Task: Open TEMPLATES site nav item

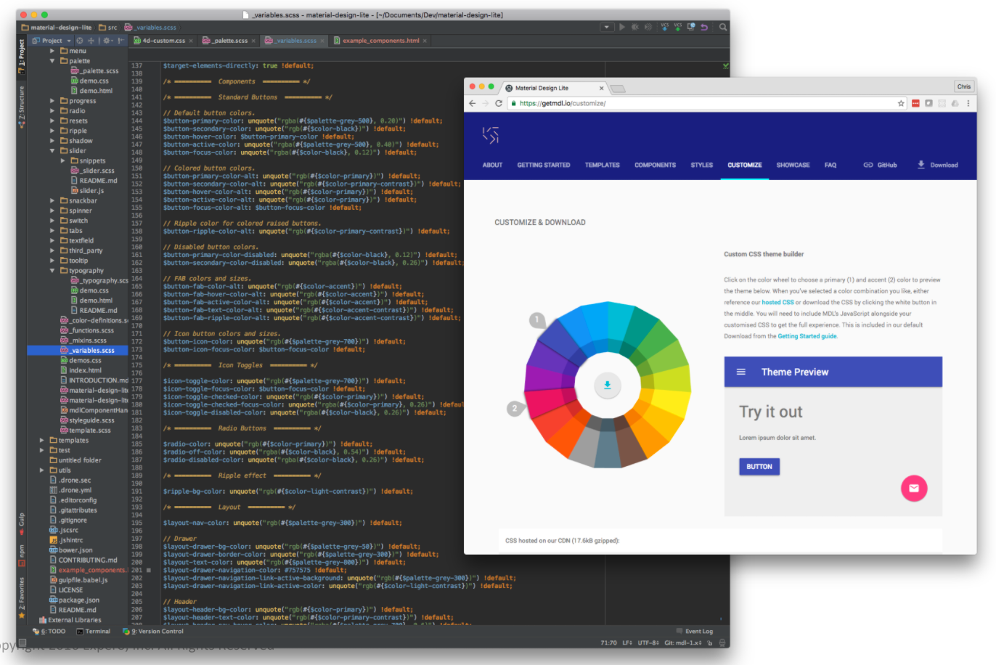Action: tap(603, 166)
